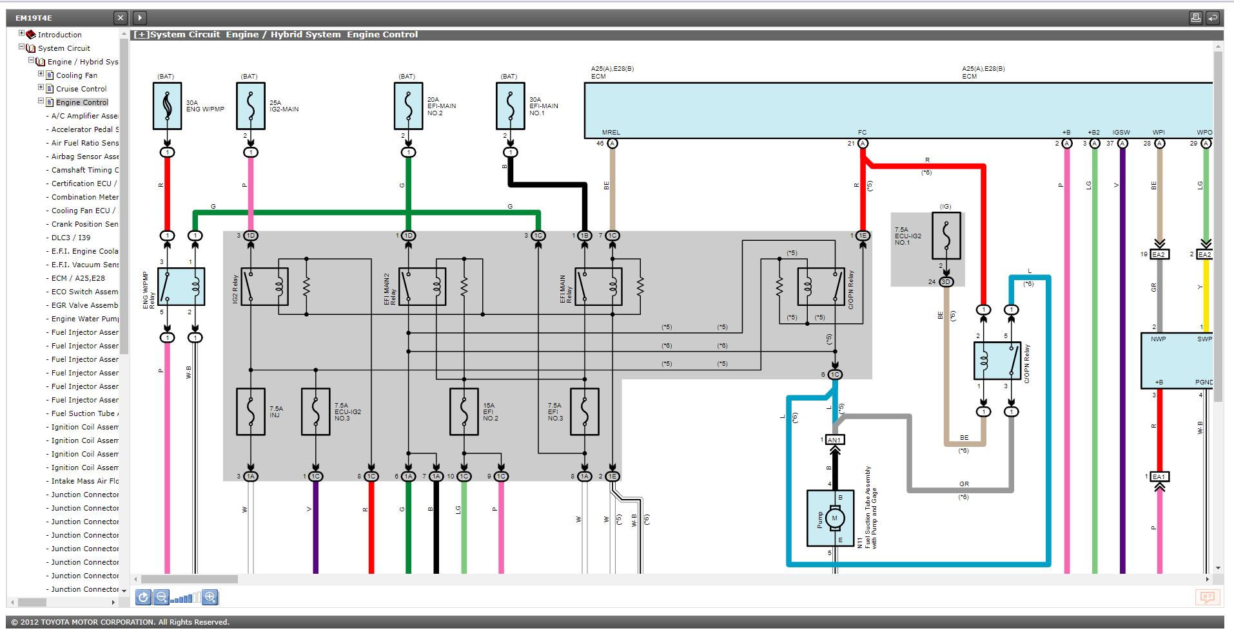Select the EFI MAIN2 Relay symbol
Viewport: 1234px width, 633px height.
tap(422, 287)
